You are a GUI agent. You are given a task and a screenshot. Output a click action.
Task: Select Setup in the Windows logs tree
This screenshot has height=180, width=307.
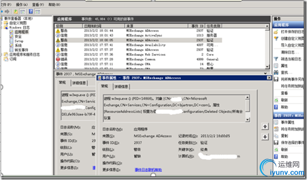[x=19, y=41]
